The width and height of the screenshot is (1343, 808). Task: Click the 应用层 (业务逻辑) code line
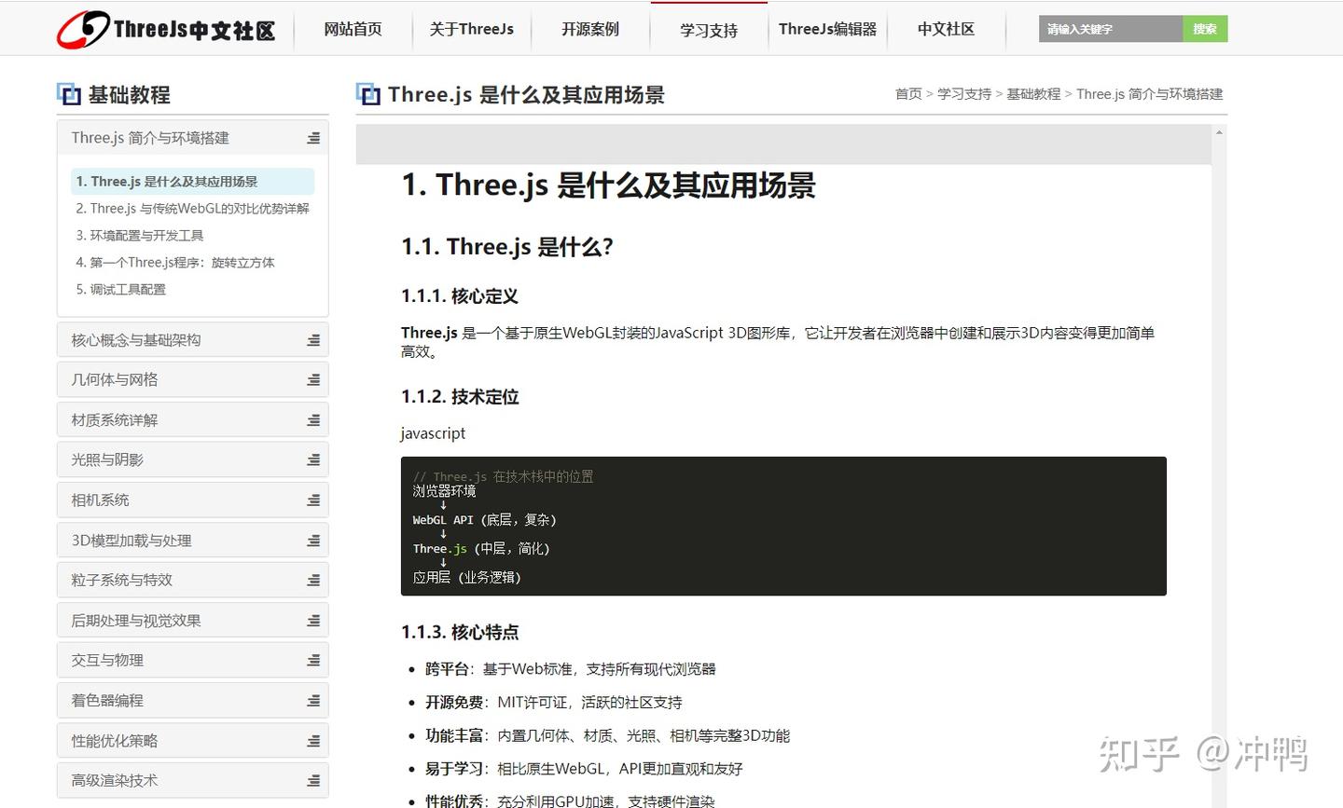click(x=467, y=578)
